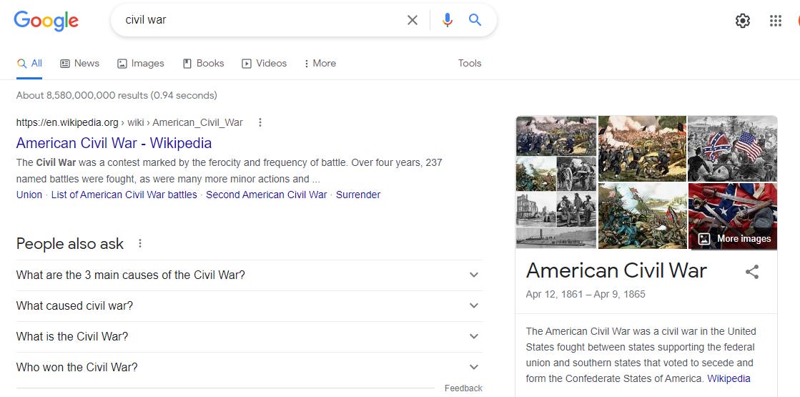Open the Tools options

[x=470, y=63]
